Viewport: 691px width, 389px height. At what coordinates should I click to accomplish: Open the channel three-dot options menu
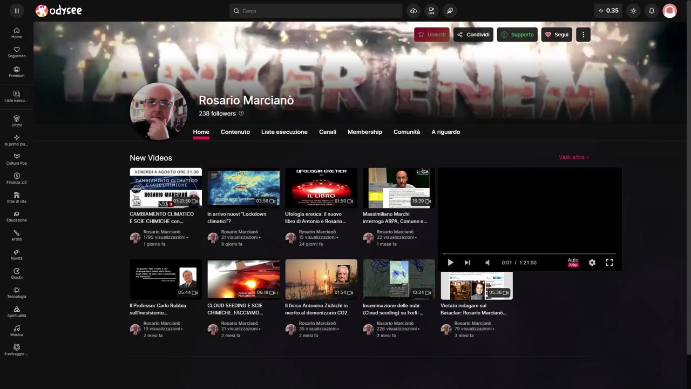[583, 35]
